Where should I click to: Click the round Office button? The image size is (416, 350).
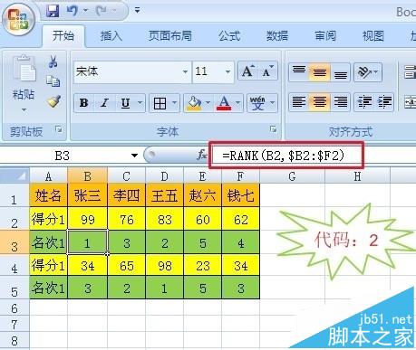pos(19,20)
